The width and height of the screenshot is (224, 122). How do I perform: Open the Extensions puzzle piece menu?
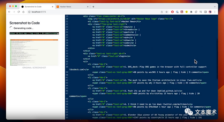[191, 12]
